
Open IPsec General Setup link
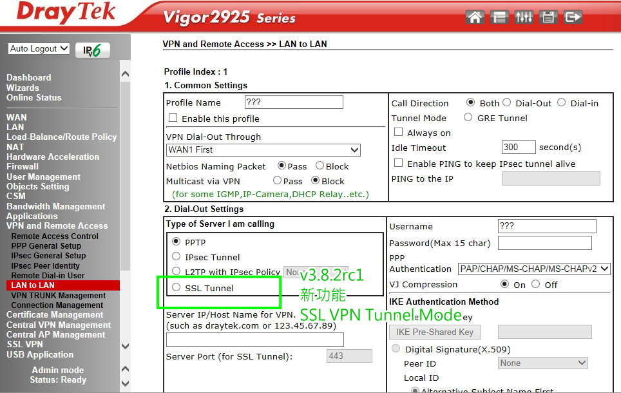click(48, 256)
